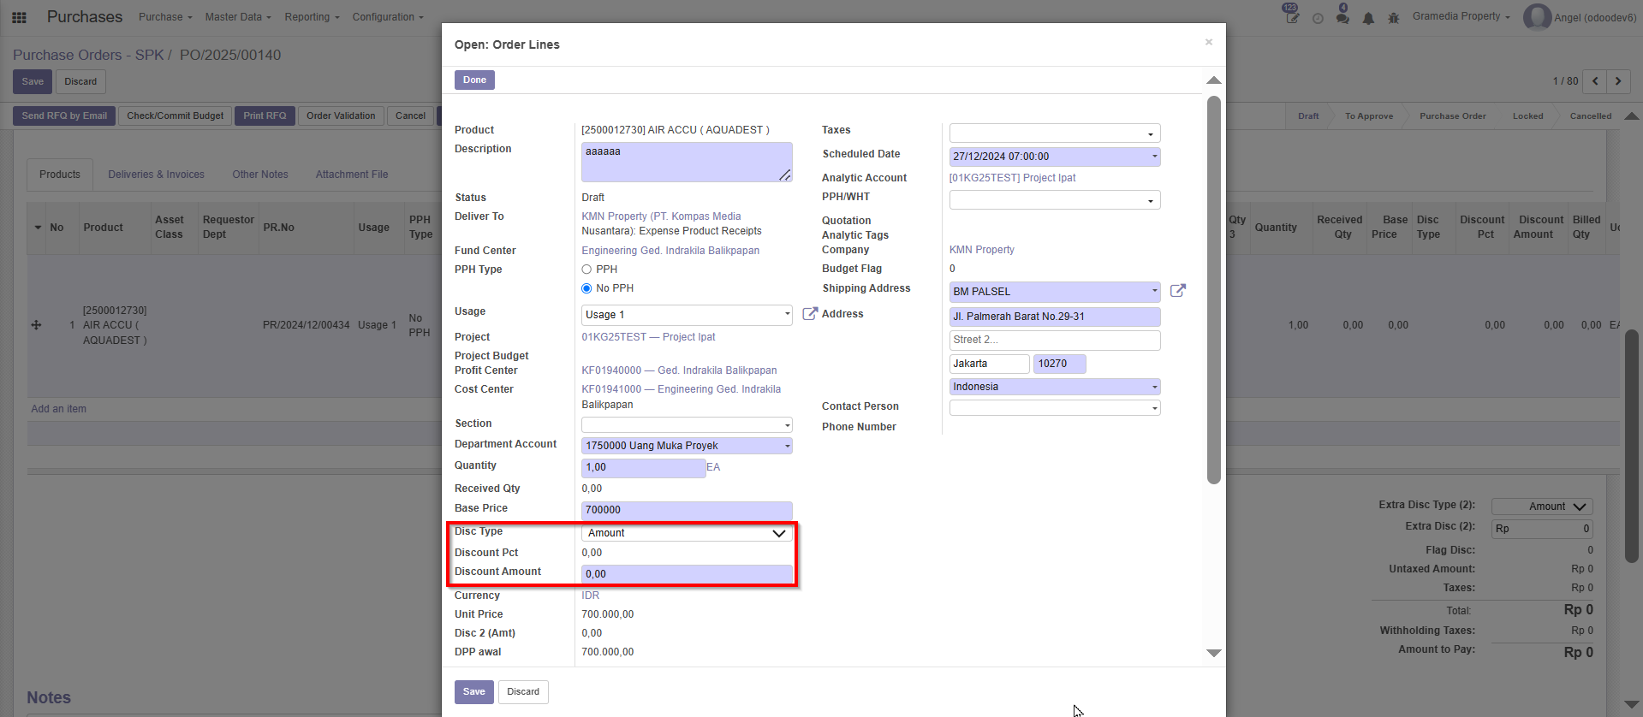Image resolution: width=1643 pixels, height=717 pixels.
Task: Focus the city field Jakarta
Action: [990, 364]
